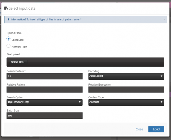Open the Content Type dropdown showing Account
The image size is (171, 140).
[126, 102]
